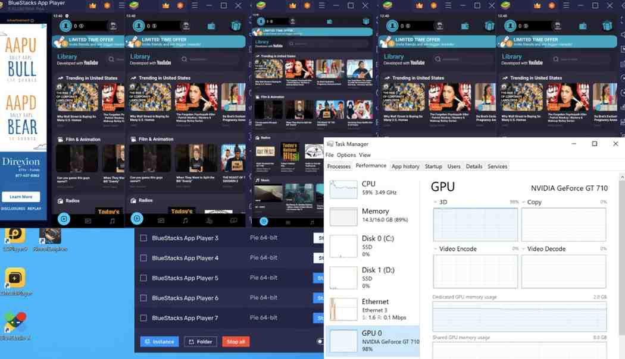
Task: Click the Folder button in instance manager
Action: tap(201, 342)
